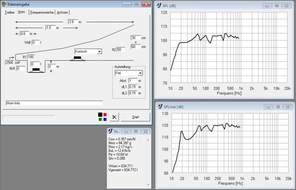This screenshot has width=296, height=190.
Task: Edit the 1.5 m segment length field
Action: coord(50,28)
